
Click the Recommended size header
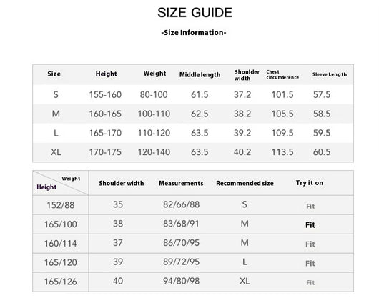pos(245,184)
